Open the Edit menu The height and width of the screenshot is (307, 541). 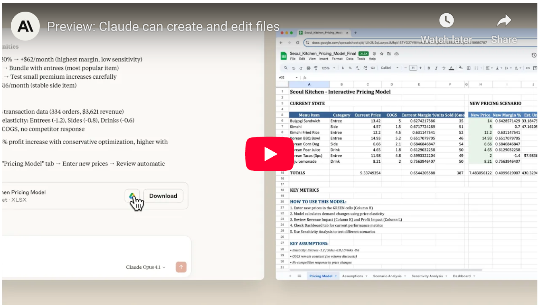tap(302, 59)
